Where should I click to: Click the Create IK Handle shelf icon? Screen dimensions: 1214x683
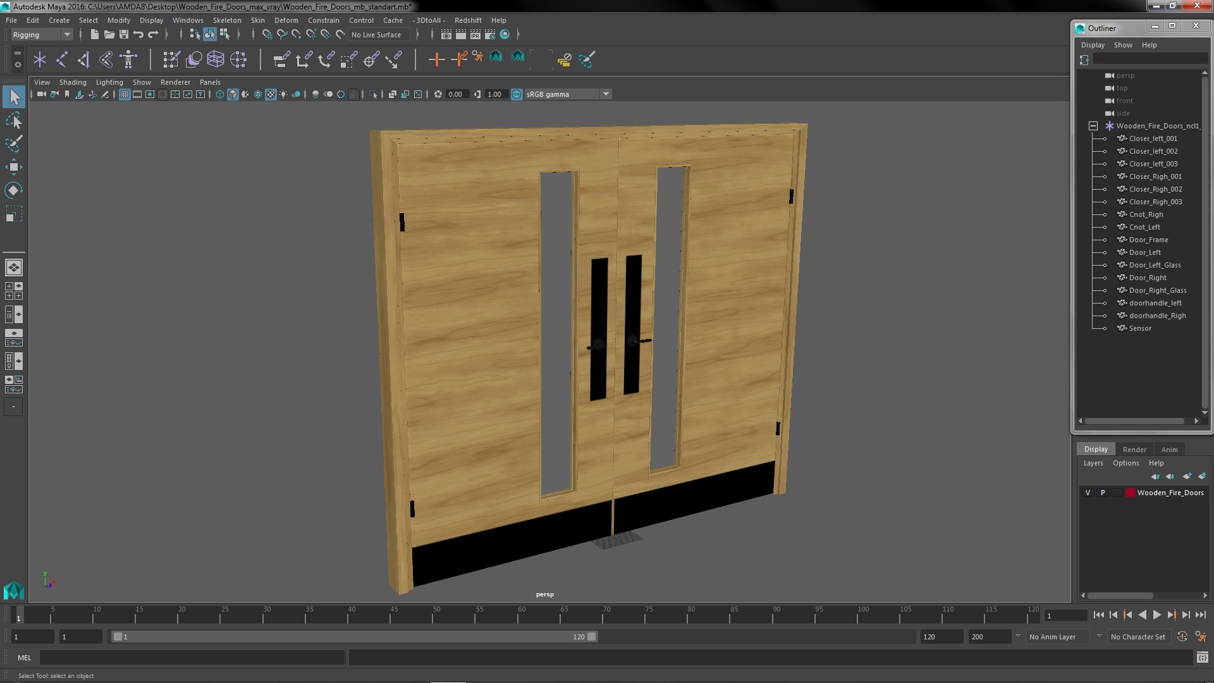[84, 59]
